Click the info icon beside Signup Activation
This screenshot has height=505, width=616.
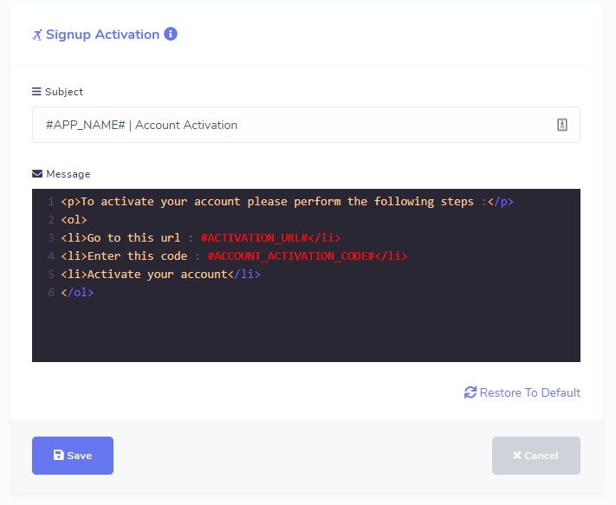tap(171, 35)
